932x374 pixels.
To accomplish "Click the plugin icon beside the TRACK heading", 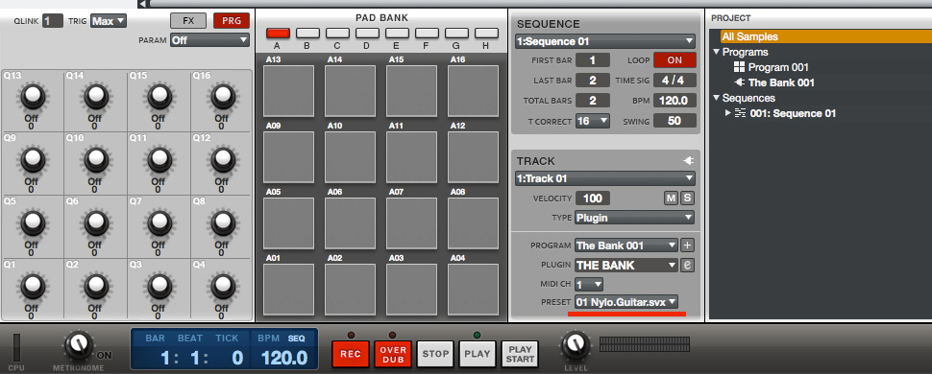I will tap(689, 161).
